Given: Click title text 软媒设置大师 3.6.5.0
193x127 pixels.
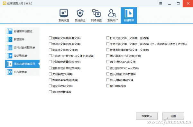Looking at the screenshot, I should click(20, 4).
